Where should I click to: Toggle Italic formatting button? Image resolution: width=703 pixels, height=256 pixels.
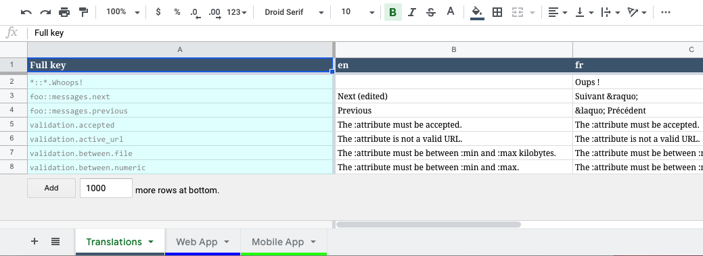pos(411,13)
